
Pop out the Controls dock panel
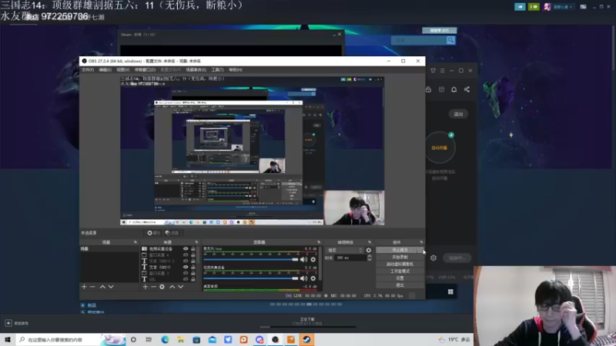click(x=421, y=242)
